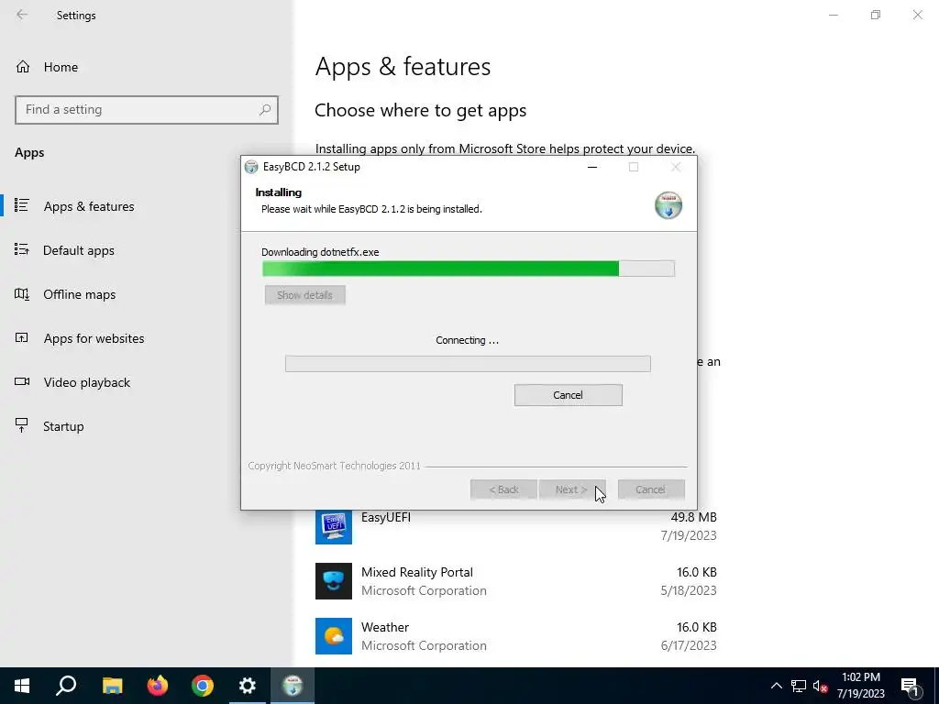Click the 49.8 MB size value
939x704 pixels.
pyautogui.click(x=693, y=517)
